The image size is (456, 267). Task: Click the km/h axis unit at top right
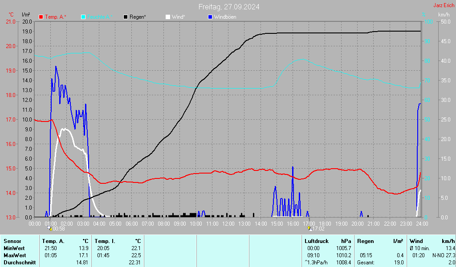pos(444,15)
